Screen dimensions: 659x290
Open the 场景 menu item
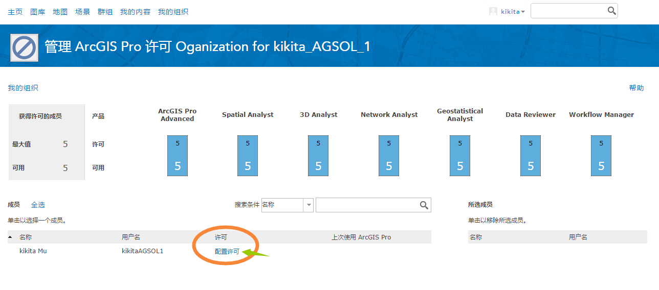tap(83, 12)
